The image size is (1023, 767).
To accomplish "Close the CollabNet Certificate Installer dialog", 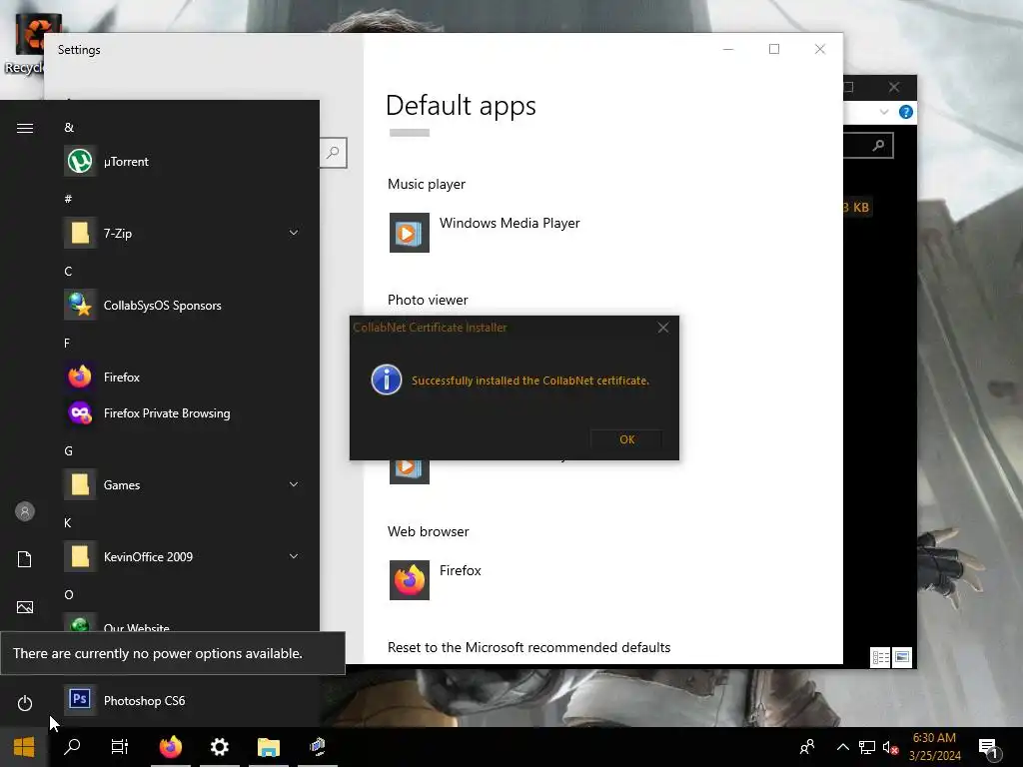I will coord(663,328).
